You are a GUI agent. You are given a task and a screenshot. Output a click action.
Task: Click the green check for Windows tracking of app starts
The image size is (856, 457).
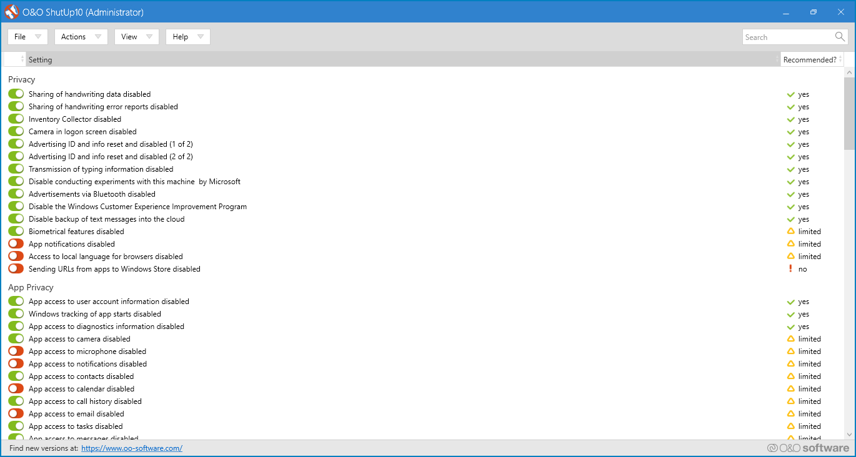791,314
